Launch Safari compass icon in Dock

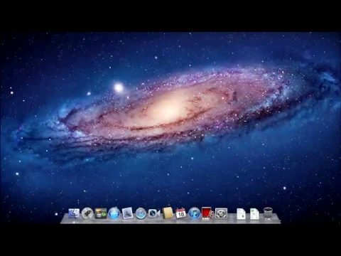(x=141, y=213)
